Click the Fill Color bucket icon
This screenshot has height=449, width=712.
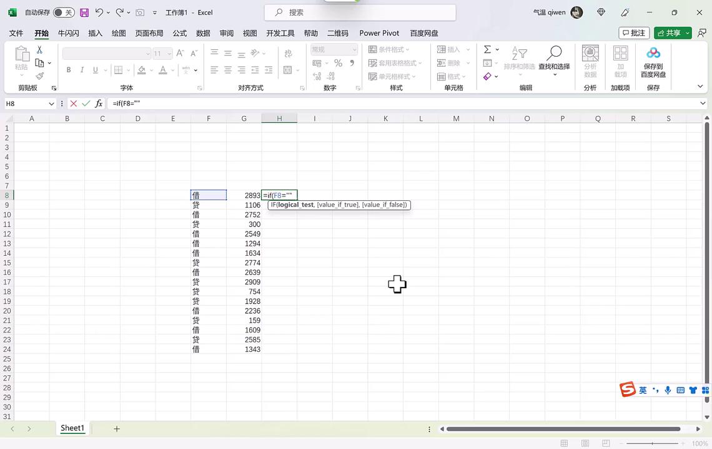point(142,69)
